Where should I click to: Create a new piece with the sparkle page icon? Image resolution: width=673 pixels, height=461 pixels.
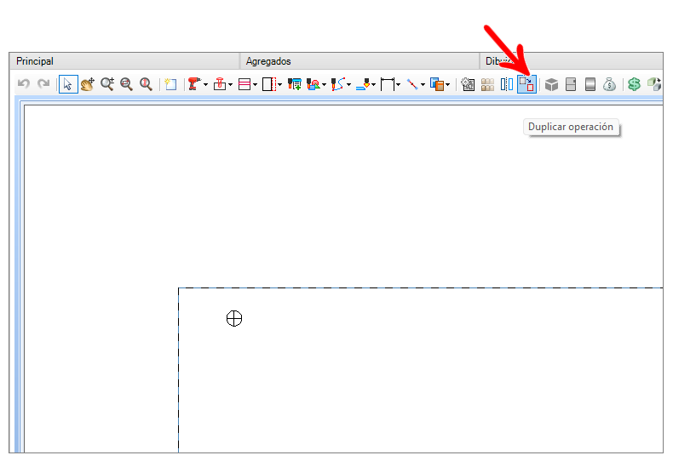(170, 84)
